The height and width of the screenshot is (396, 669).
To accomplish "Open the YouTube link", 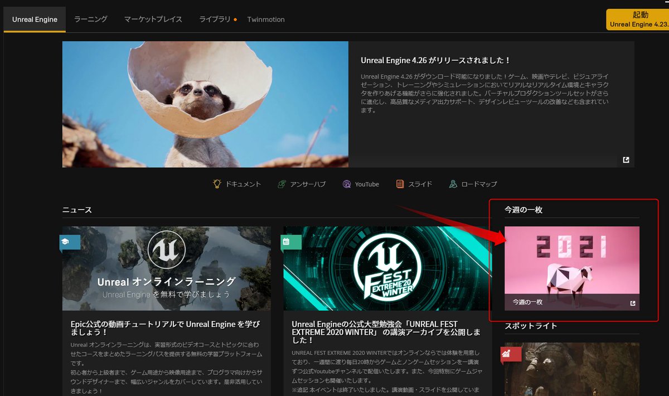I will pos(367,184).
